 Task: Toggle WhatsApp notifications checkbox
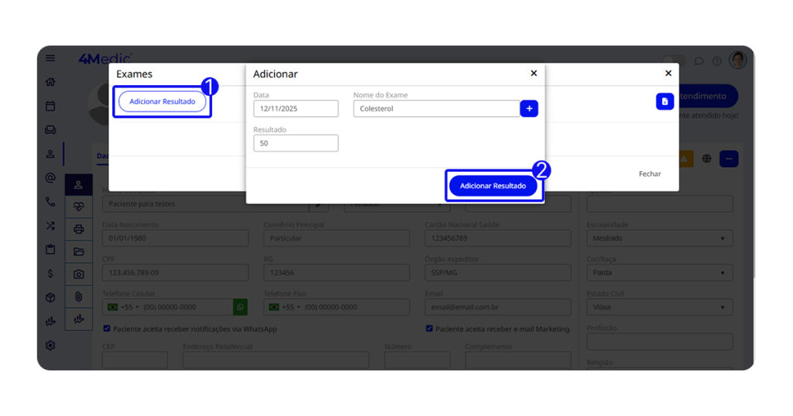[x=107, y=329]
